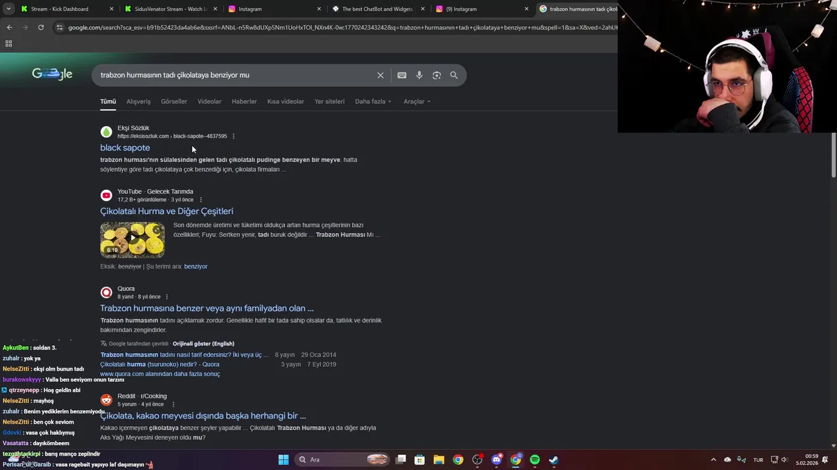Open Çikolatalı Hurma ve Diğer Çeşitleri video link

pos(167,211)
